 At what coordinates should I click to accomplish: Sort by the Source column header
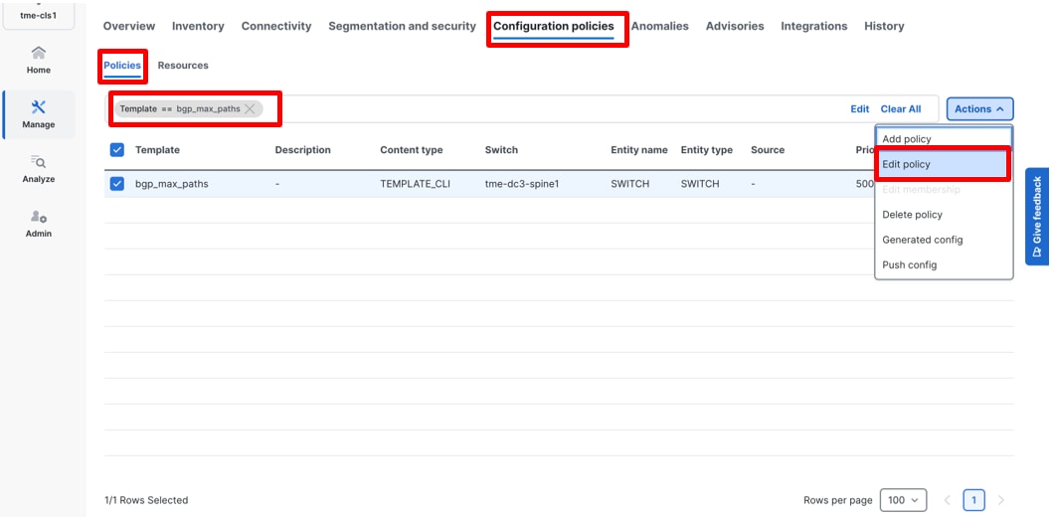click(x=768, y=149)
